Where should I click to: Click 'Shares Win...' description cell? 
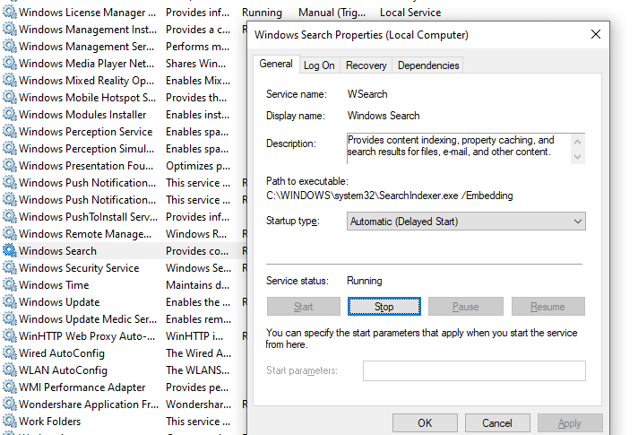tap(195, 64)
